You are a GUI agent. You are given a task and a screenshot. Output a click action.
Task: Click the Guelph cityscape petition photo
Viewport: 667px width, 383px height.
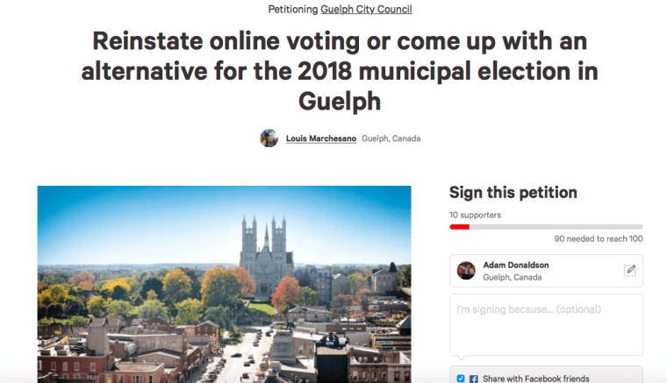(224, 284)
